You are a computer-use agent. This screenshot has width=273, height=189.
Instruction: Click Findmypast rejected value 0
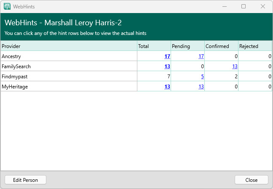pyautogui.click(x=270, y=77)
